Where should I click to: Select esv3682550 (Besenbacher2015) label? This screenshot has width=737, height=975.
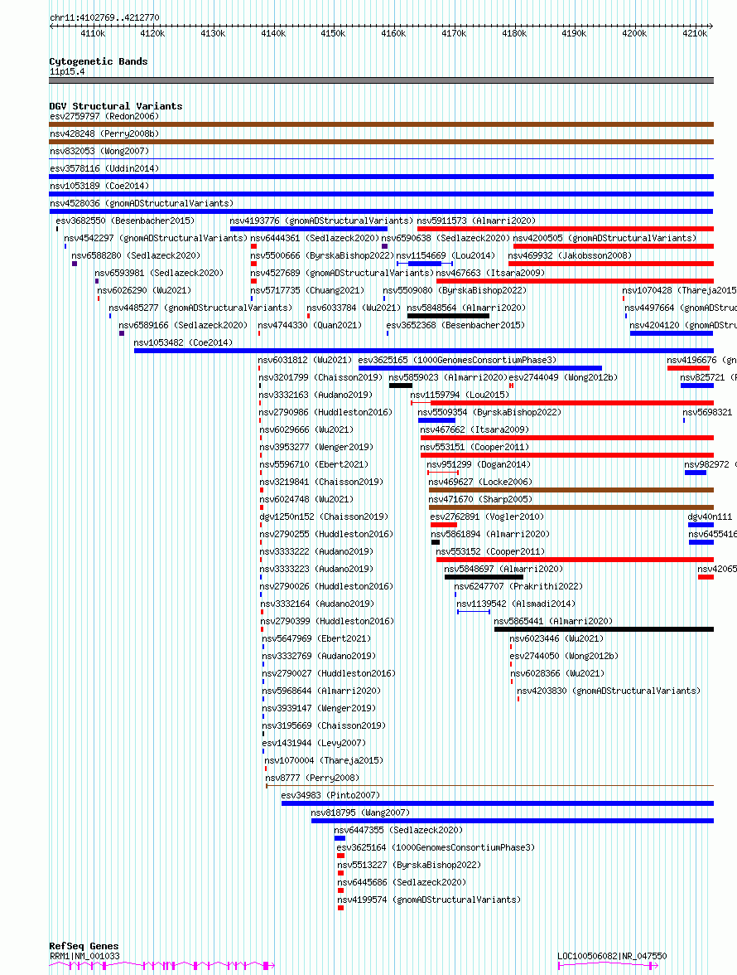[x=125, y=221]
